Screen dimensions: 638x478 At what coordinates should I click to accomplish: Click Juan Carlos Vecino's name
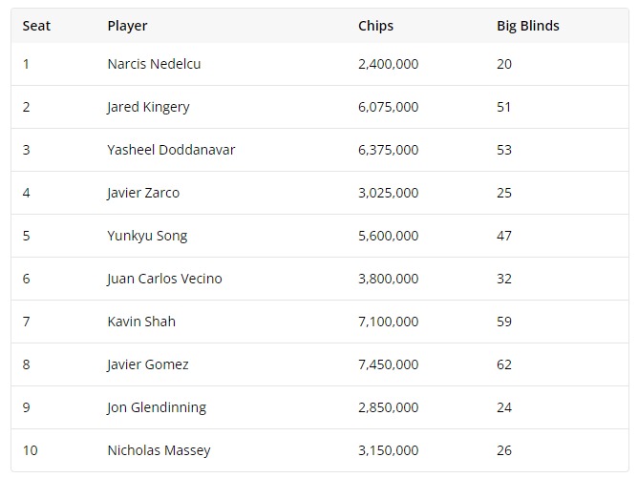coord(165,279)
